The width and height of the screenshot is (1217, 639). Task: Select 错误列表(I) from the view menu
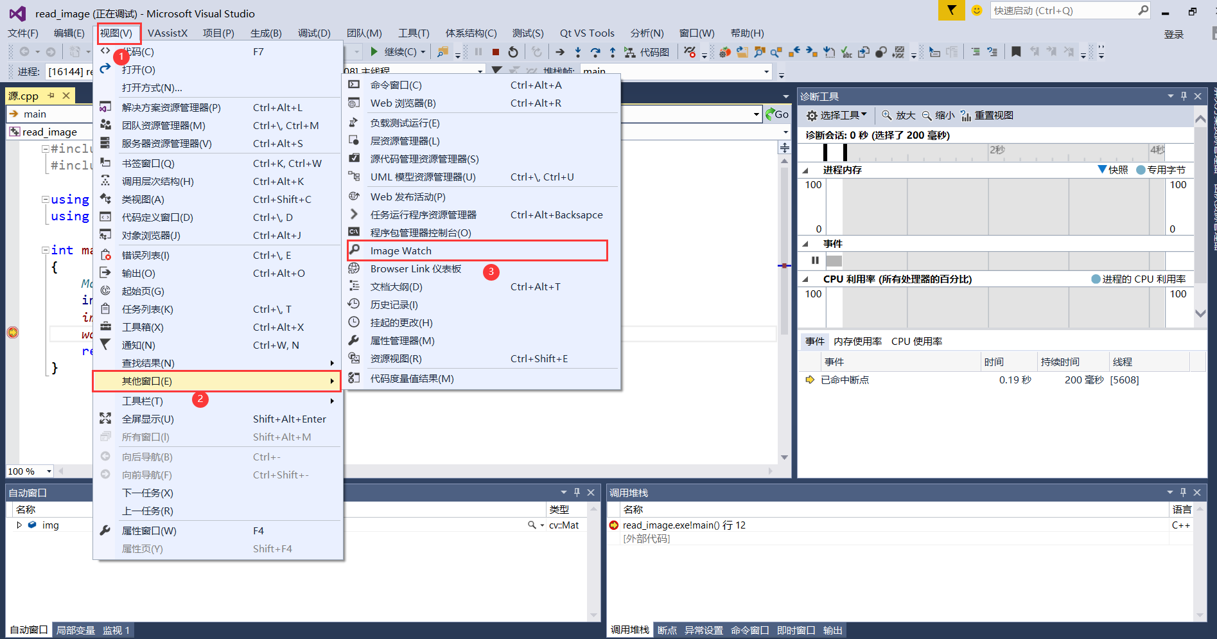pos(216,256)
